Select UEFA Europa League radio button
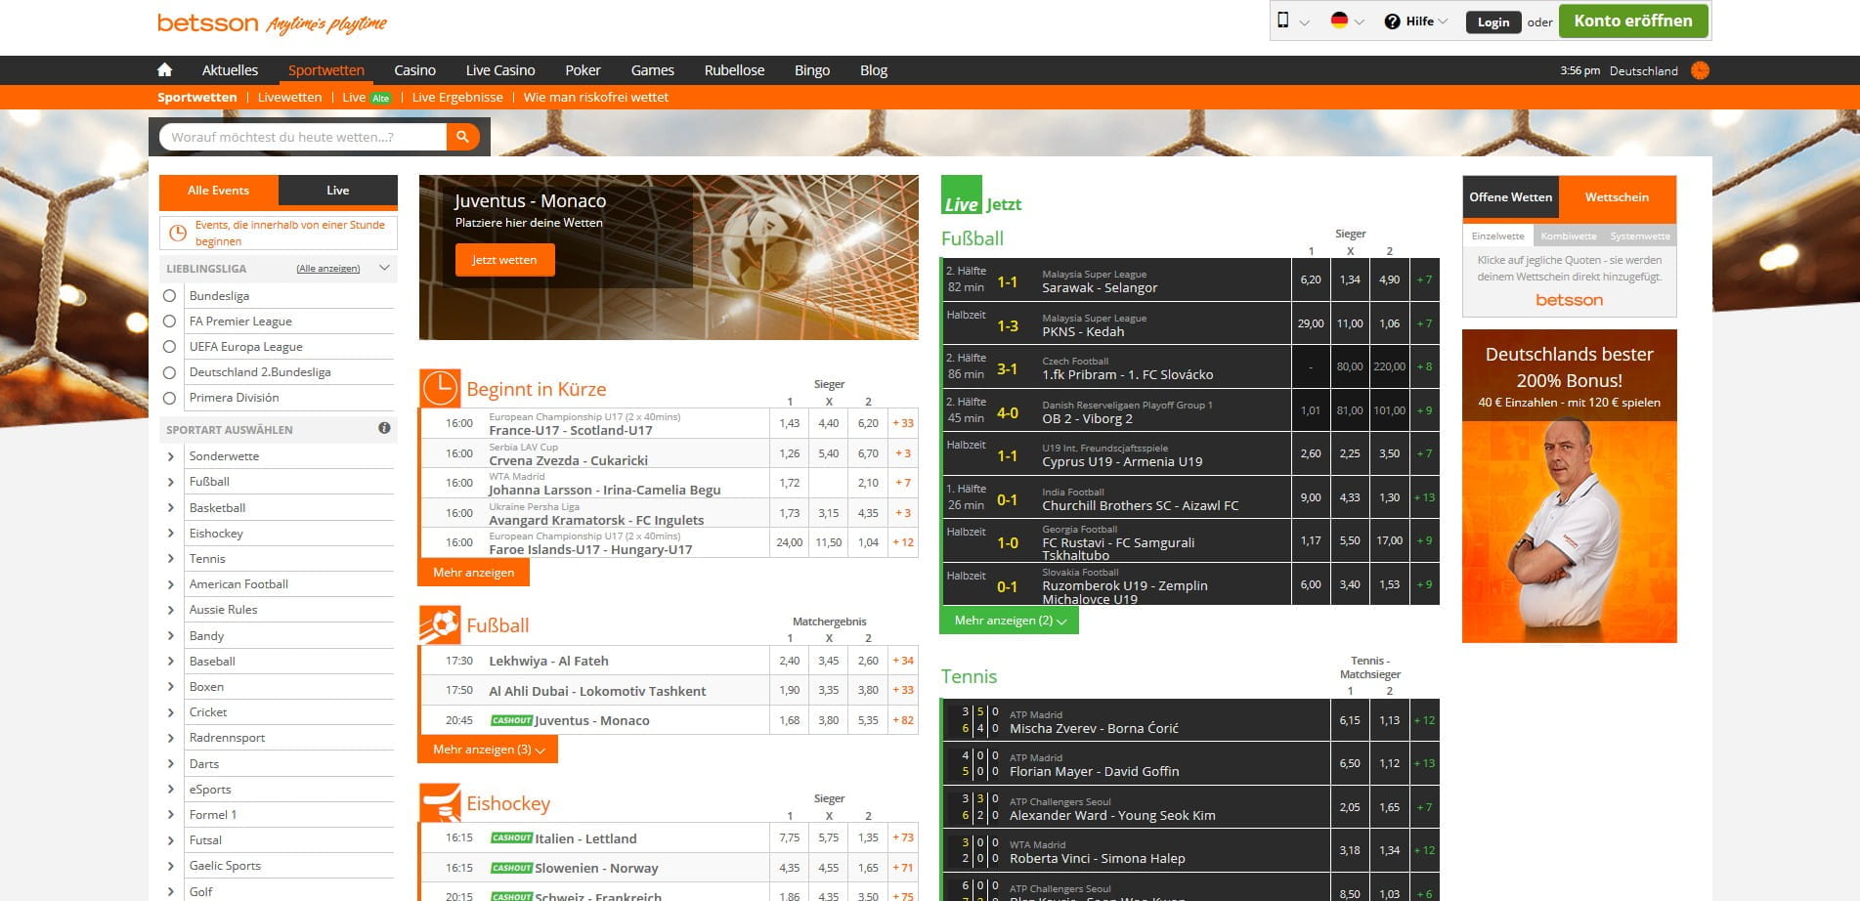Screen dimensions: 1860x901 tap(169, 346)
